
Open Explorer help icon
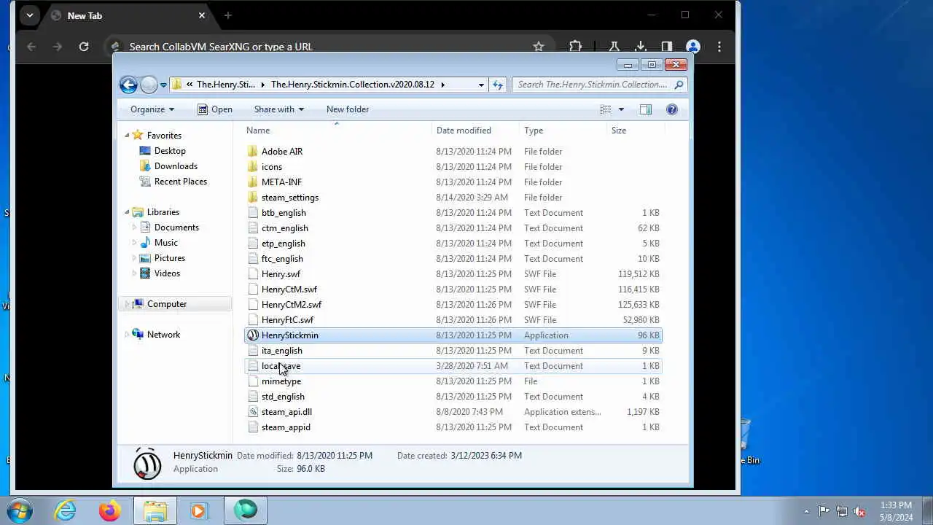click(672, 109)
